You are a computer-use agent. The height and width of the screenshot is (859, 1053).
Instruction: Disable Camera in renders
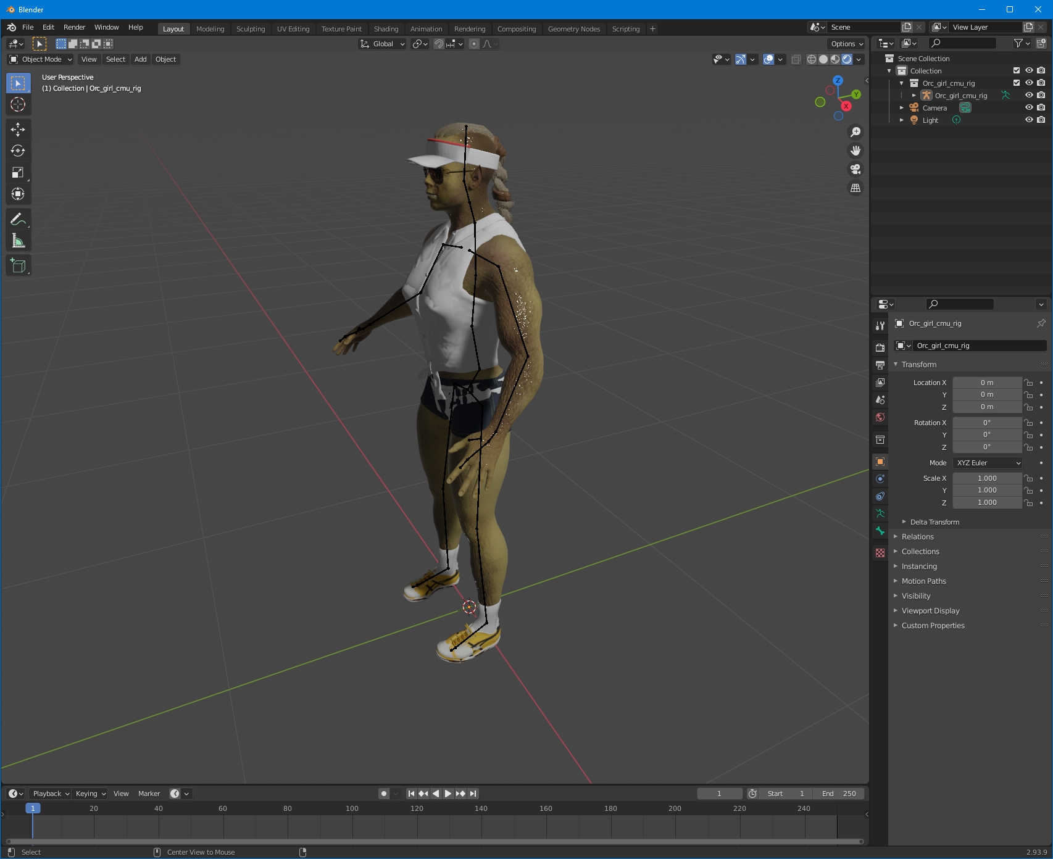1041,107
